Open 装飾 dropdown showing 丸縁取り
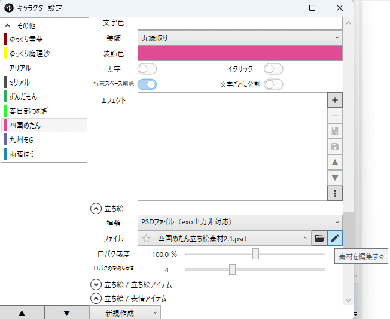Viewport: 390px width, 319px height. pos(240,38)
